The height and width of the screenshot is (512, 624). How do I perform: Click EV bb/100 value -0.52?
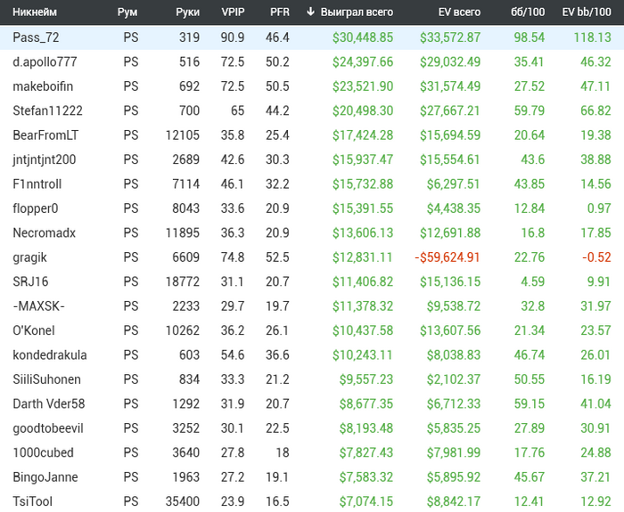[596, 257]
